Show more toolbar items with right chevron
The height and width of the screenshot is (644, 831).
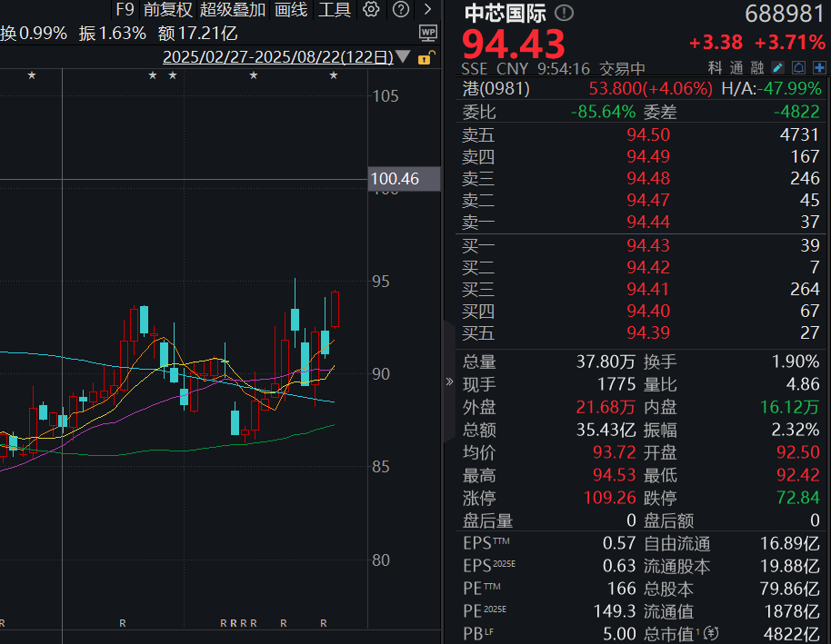point(427,9)
